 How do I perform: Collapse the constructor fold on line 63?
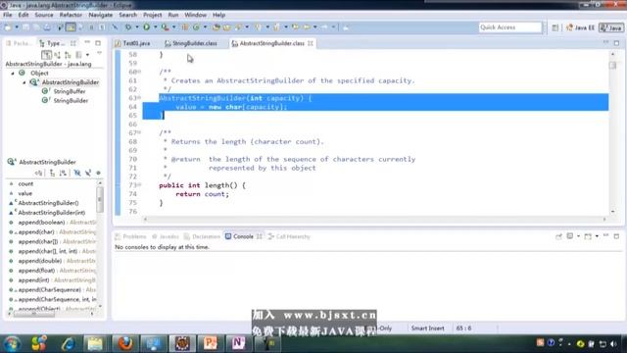(139, 98)
